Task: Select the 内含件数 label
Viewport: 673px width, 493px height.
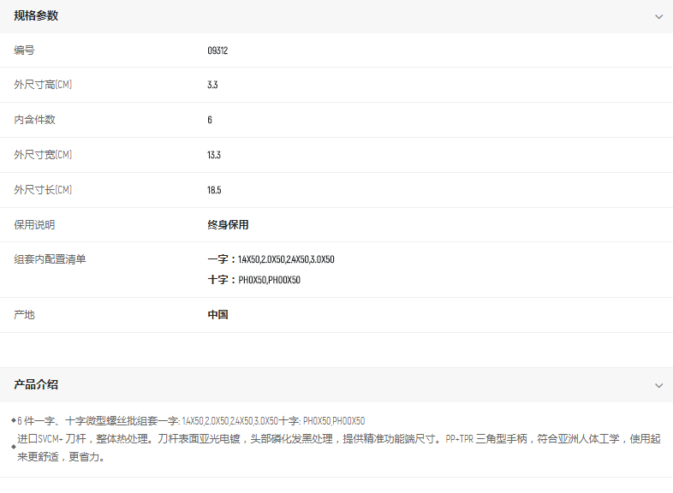Action: [34, 120]
